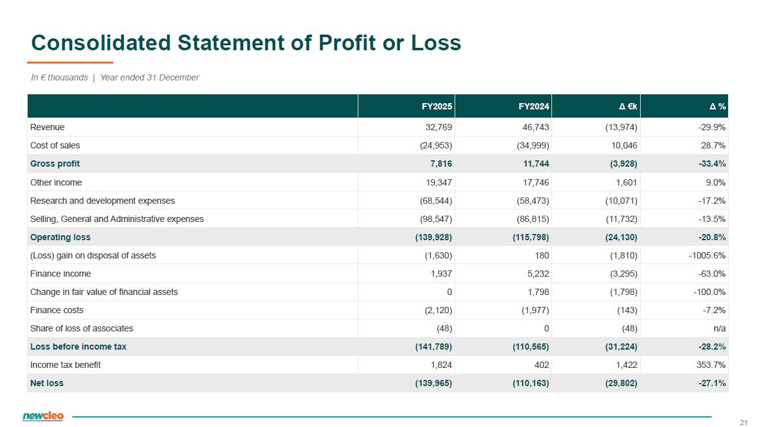Select the Income tax benefit row label

coord(65,365)
